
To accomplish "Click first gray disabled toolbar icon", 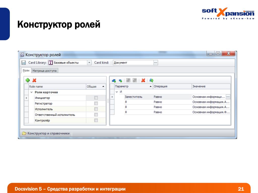I will 128,80.
